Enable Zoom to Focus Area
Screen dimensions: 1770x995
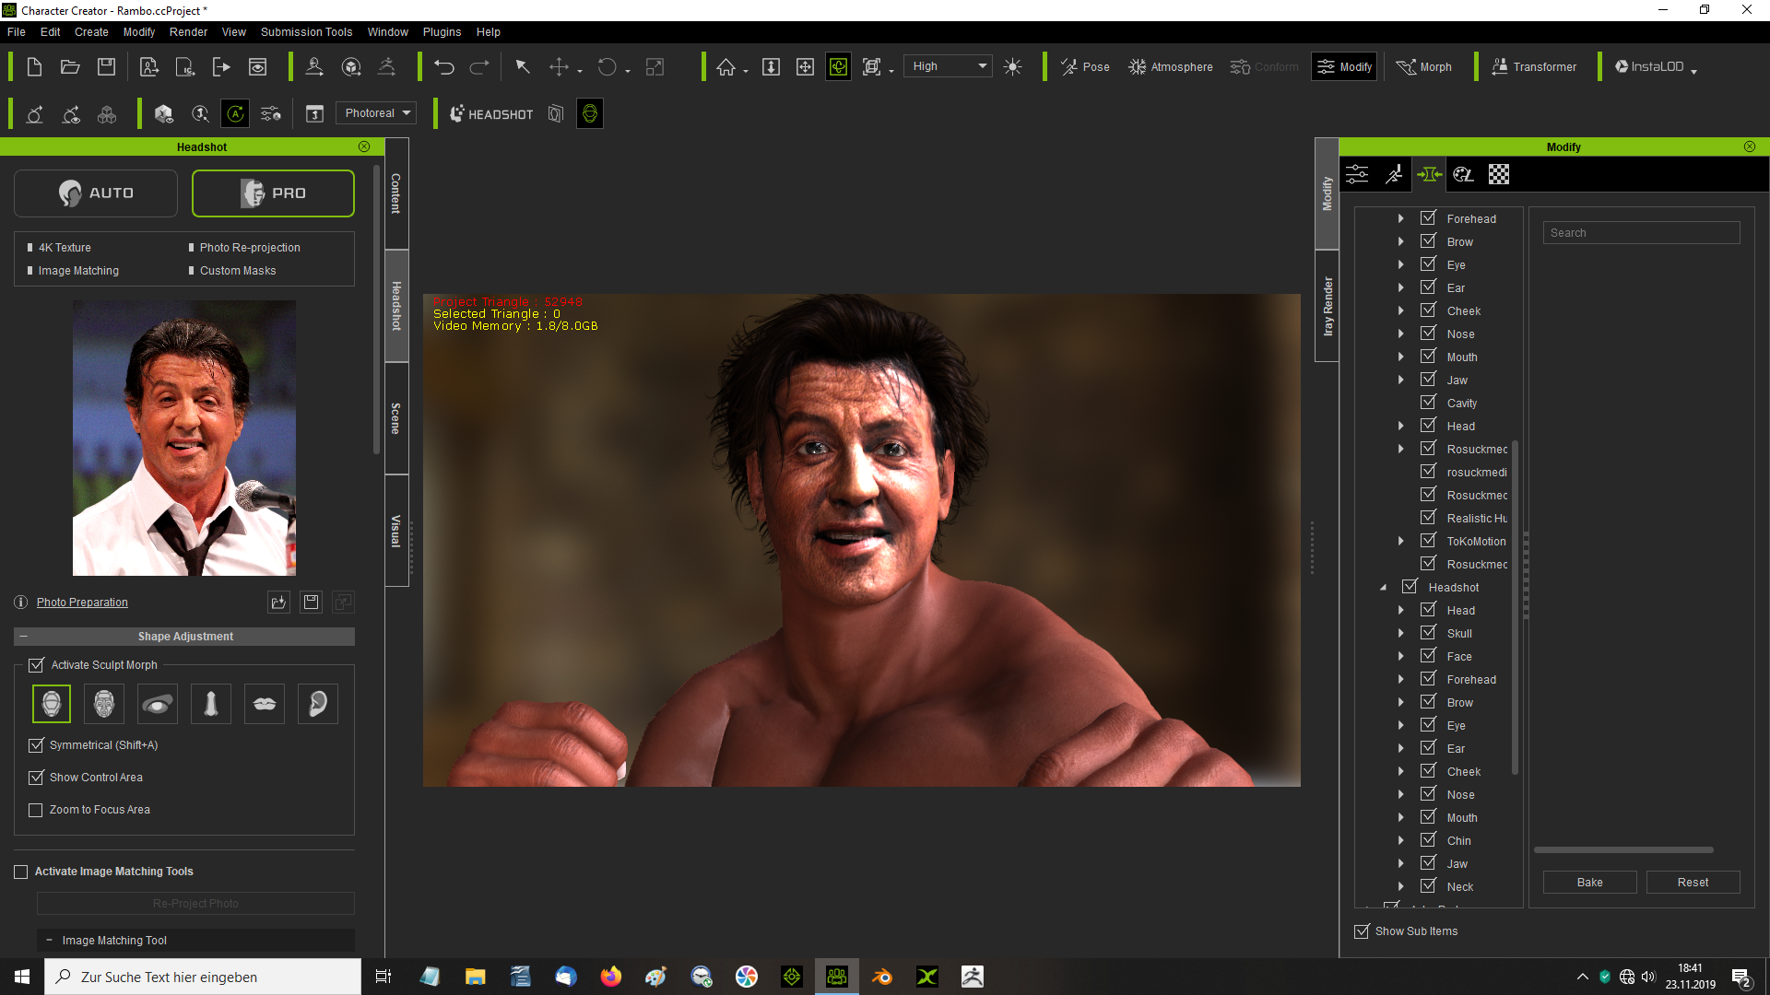[x=36, y=810]
